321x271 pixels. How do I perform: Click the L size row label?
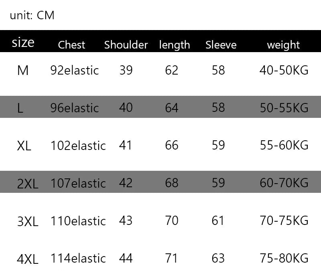[x=20, y=108]
